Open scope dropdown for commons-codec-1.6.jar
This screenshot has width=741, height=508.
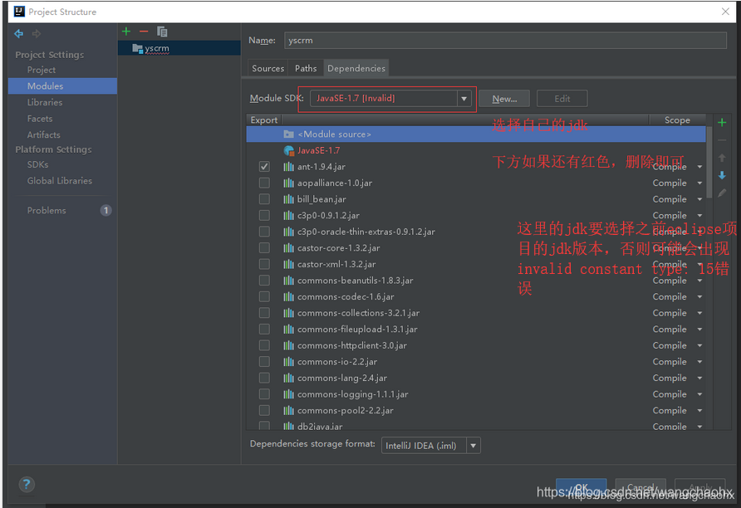pyautogui.click(x=699, y=297)
